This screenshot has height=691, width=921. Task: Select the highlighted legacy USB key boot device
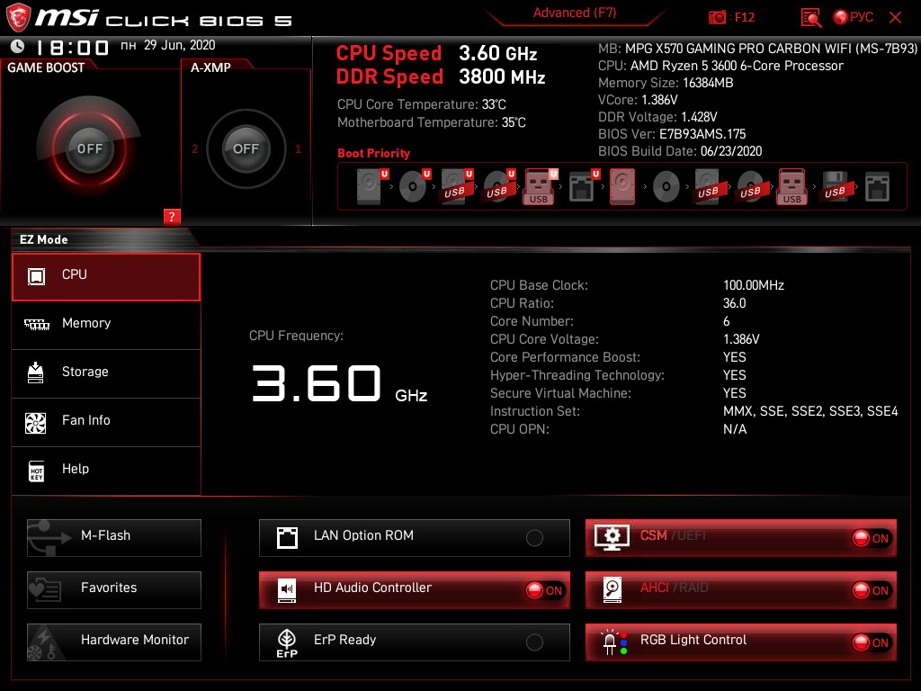tap(792, 187)
